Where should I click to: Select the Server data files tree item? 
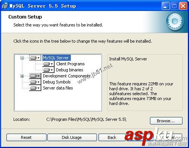(58, 88)
